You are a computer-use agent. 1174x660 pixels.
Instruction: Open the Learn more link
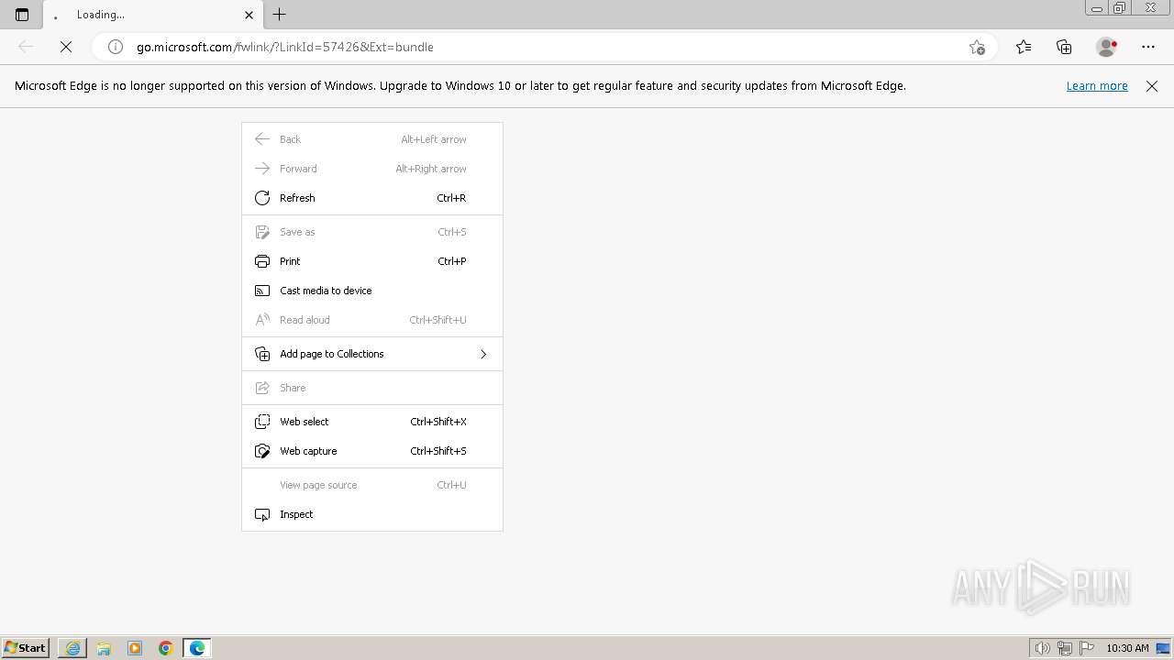tap(1097, 85)
